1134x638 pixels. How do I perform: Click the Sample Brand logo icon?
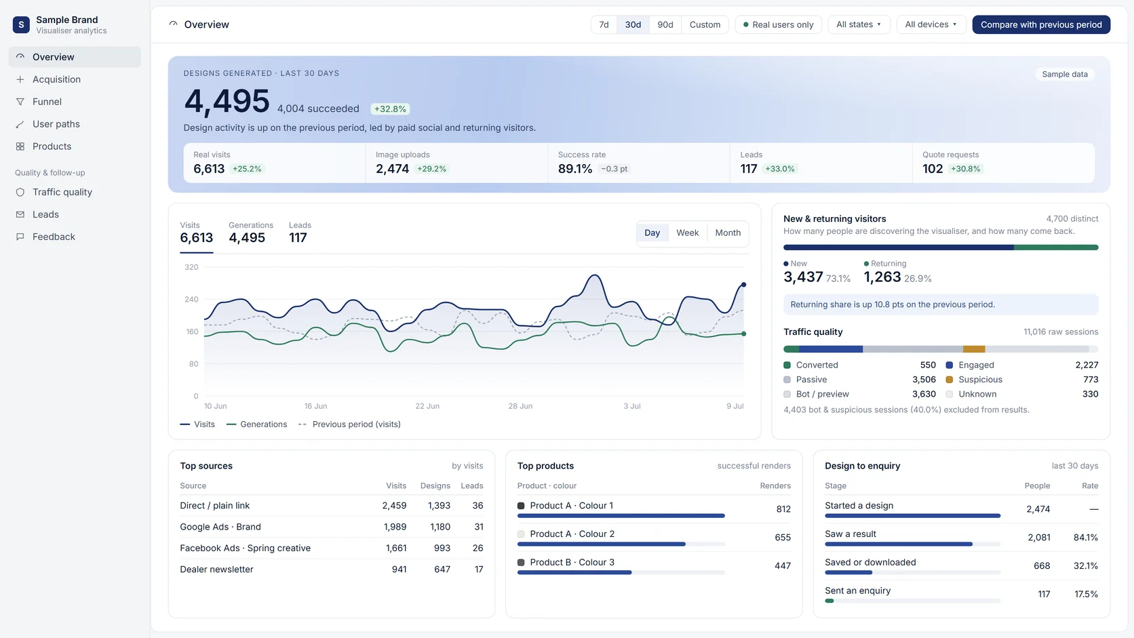[21, 25]
